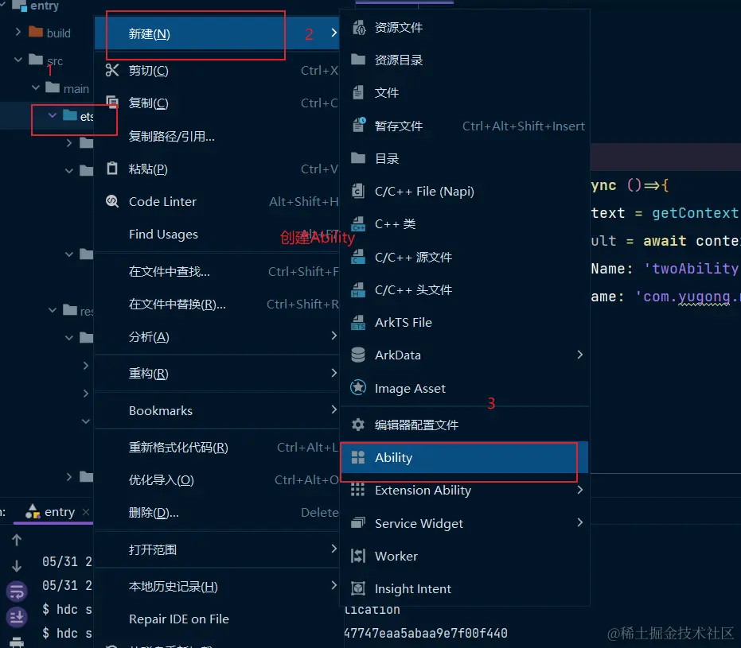
Task: Choose 复制路径/引用... from context menu
Action: (x=217, y=136)
